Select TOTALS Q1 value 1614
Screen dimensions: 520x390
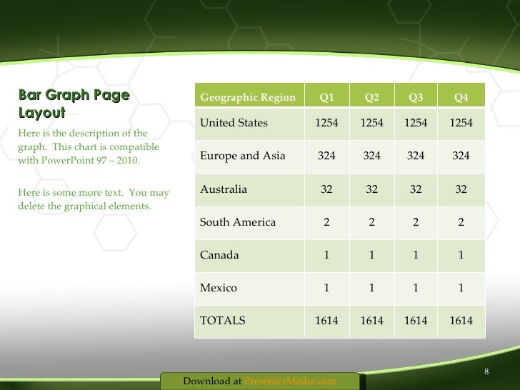327,321
